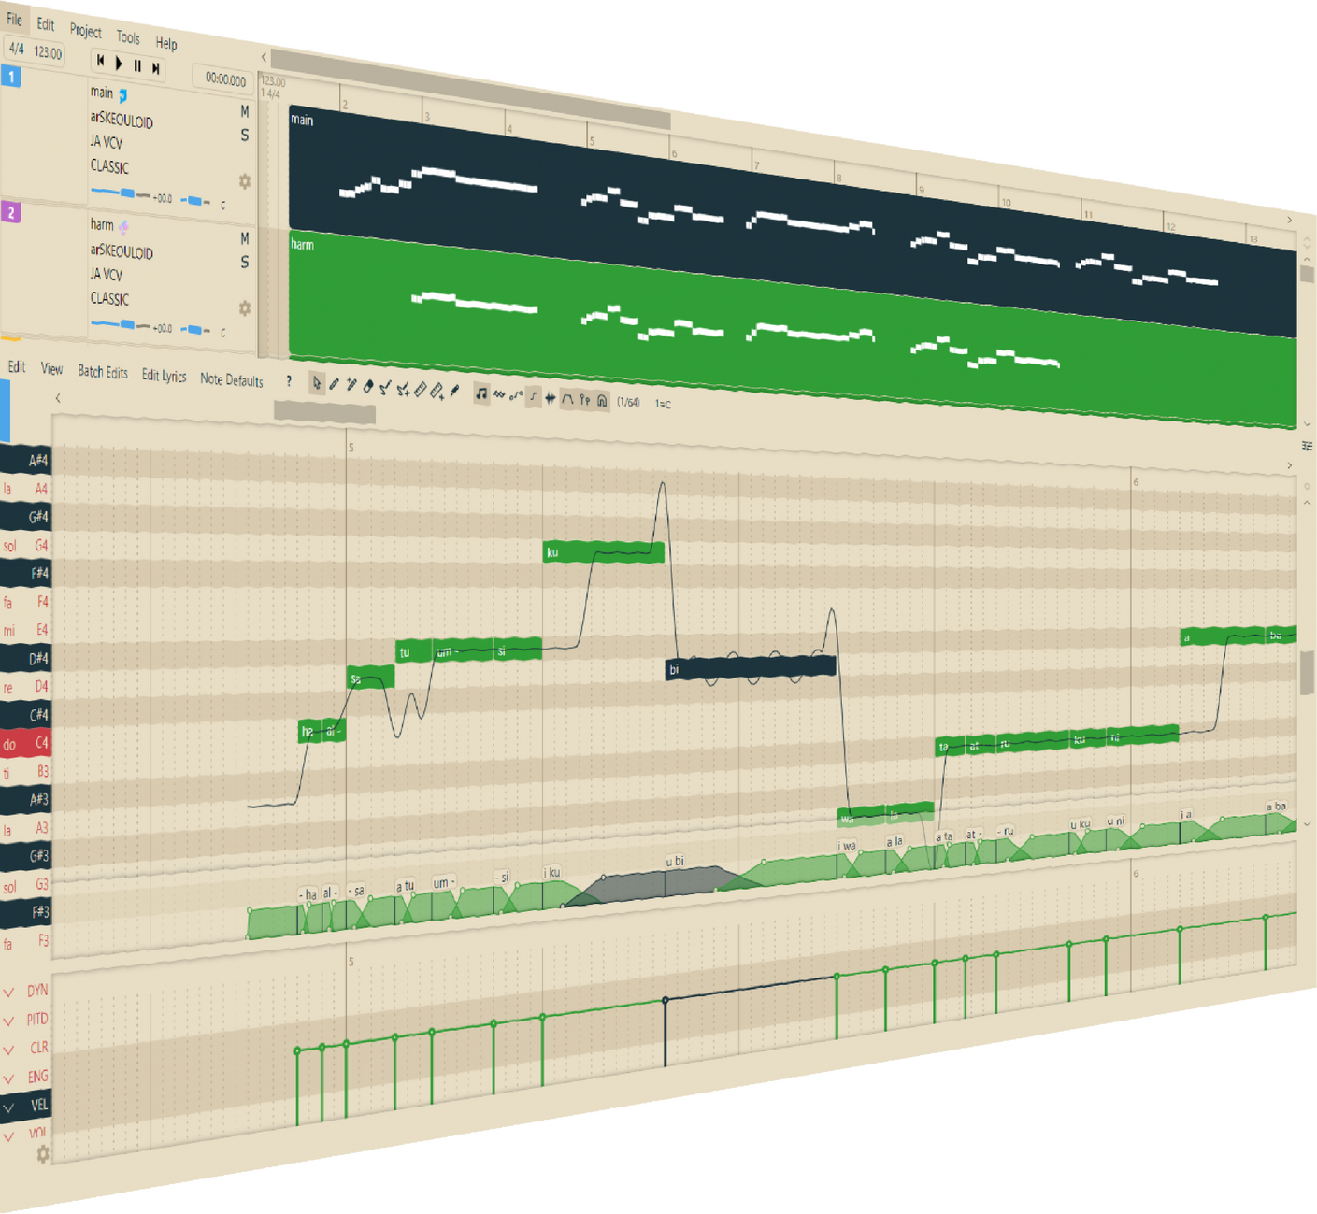Click the main track arSKEOULOID singer button
The image size is (1317, 1214).
click(122, 121)
